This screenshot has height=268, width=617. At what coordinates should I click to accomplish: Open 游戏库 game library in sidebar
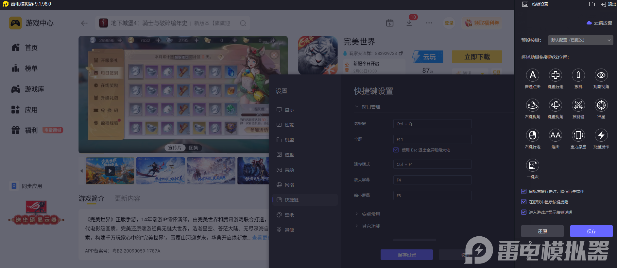(28, 89)
